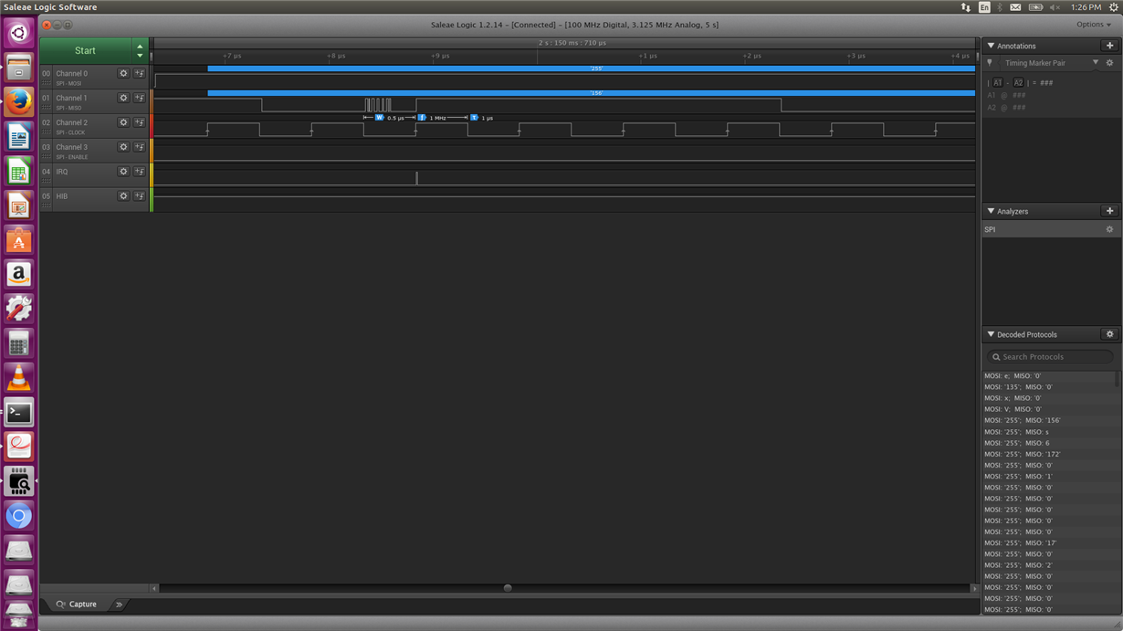Screen dimensions: 1123x631
Task: Select decoded row MOSI '255'; MISO s
Action: point(1050,432)
